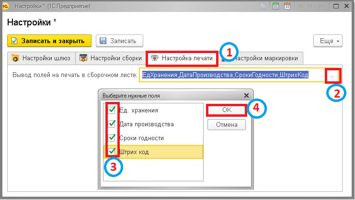The image size is (355, 200).
Task: Click the print icon in title bar
Action: [x=263, y=7]
